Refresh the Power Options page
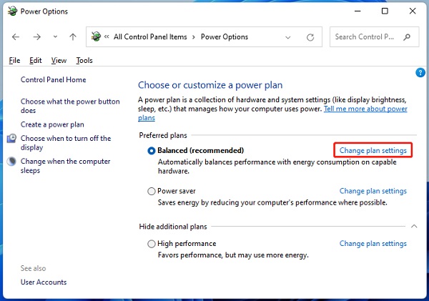The image size is (429, 301). click(x=310, y=37)
